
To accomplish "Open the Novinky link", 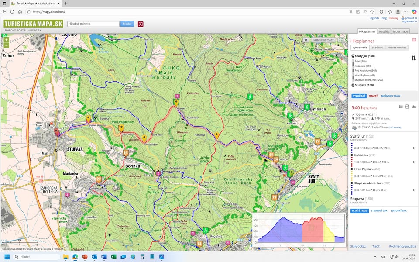I will pos(394,18).
